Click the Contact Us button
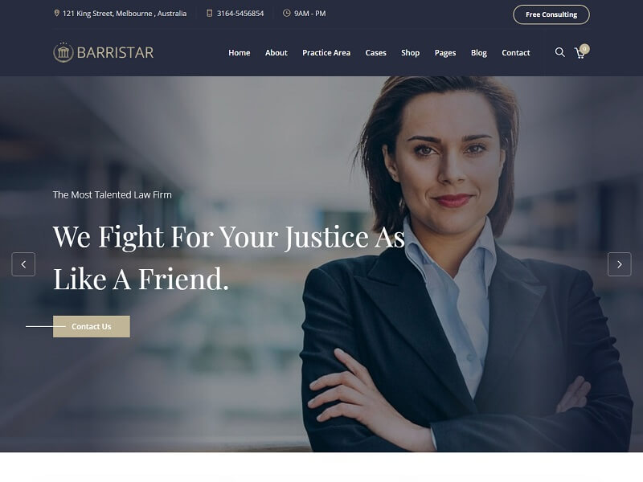Image resolution: width=643 pixels, height=482 pixels. click(x=91, y=326)
